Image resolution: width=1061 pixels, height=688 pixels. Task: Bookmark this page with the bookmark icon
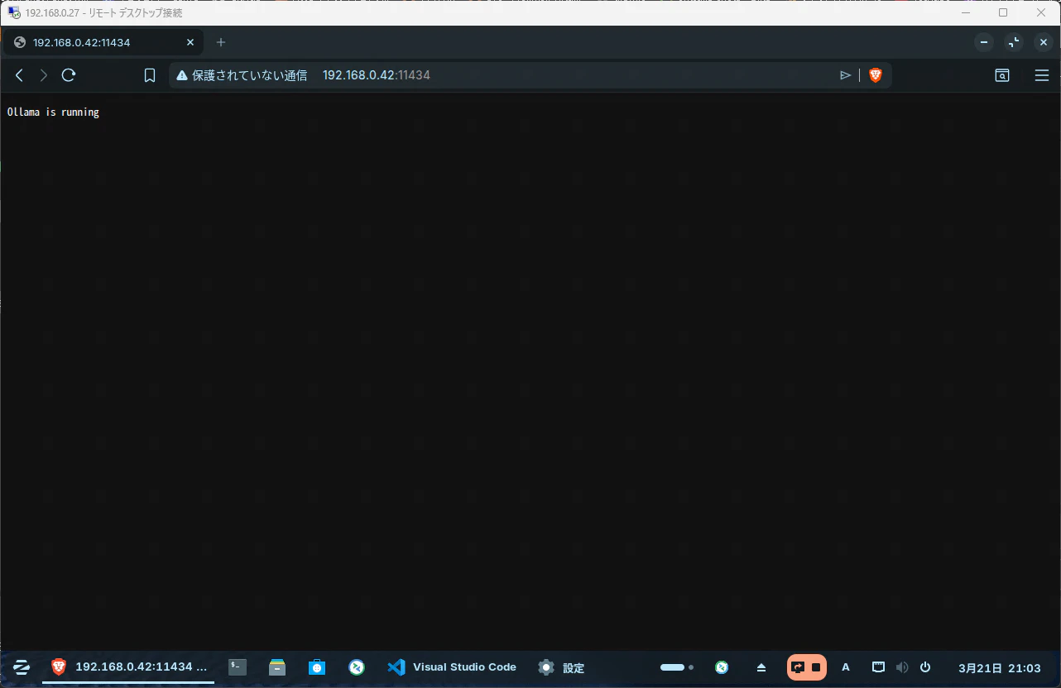(x=150, y=75)
